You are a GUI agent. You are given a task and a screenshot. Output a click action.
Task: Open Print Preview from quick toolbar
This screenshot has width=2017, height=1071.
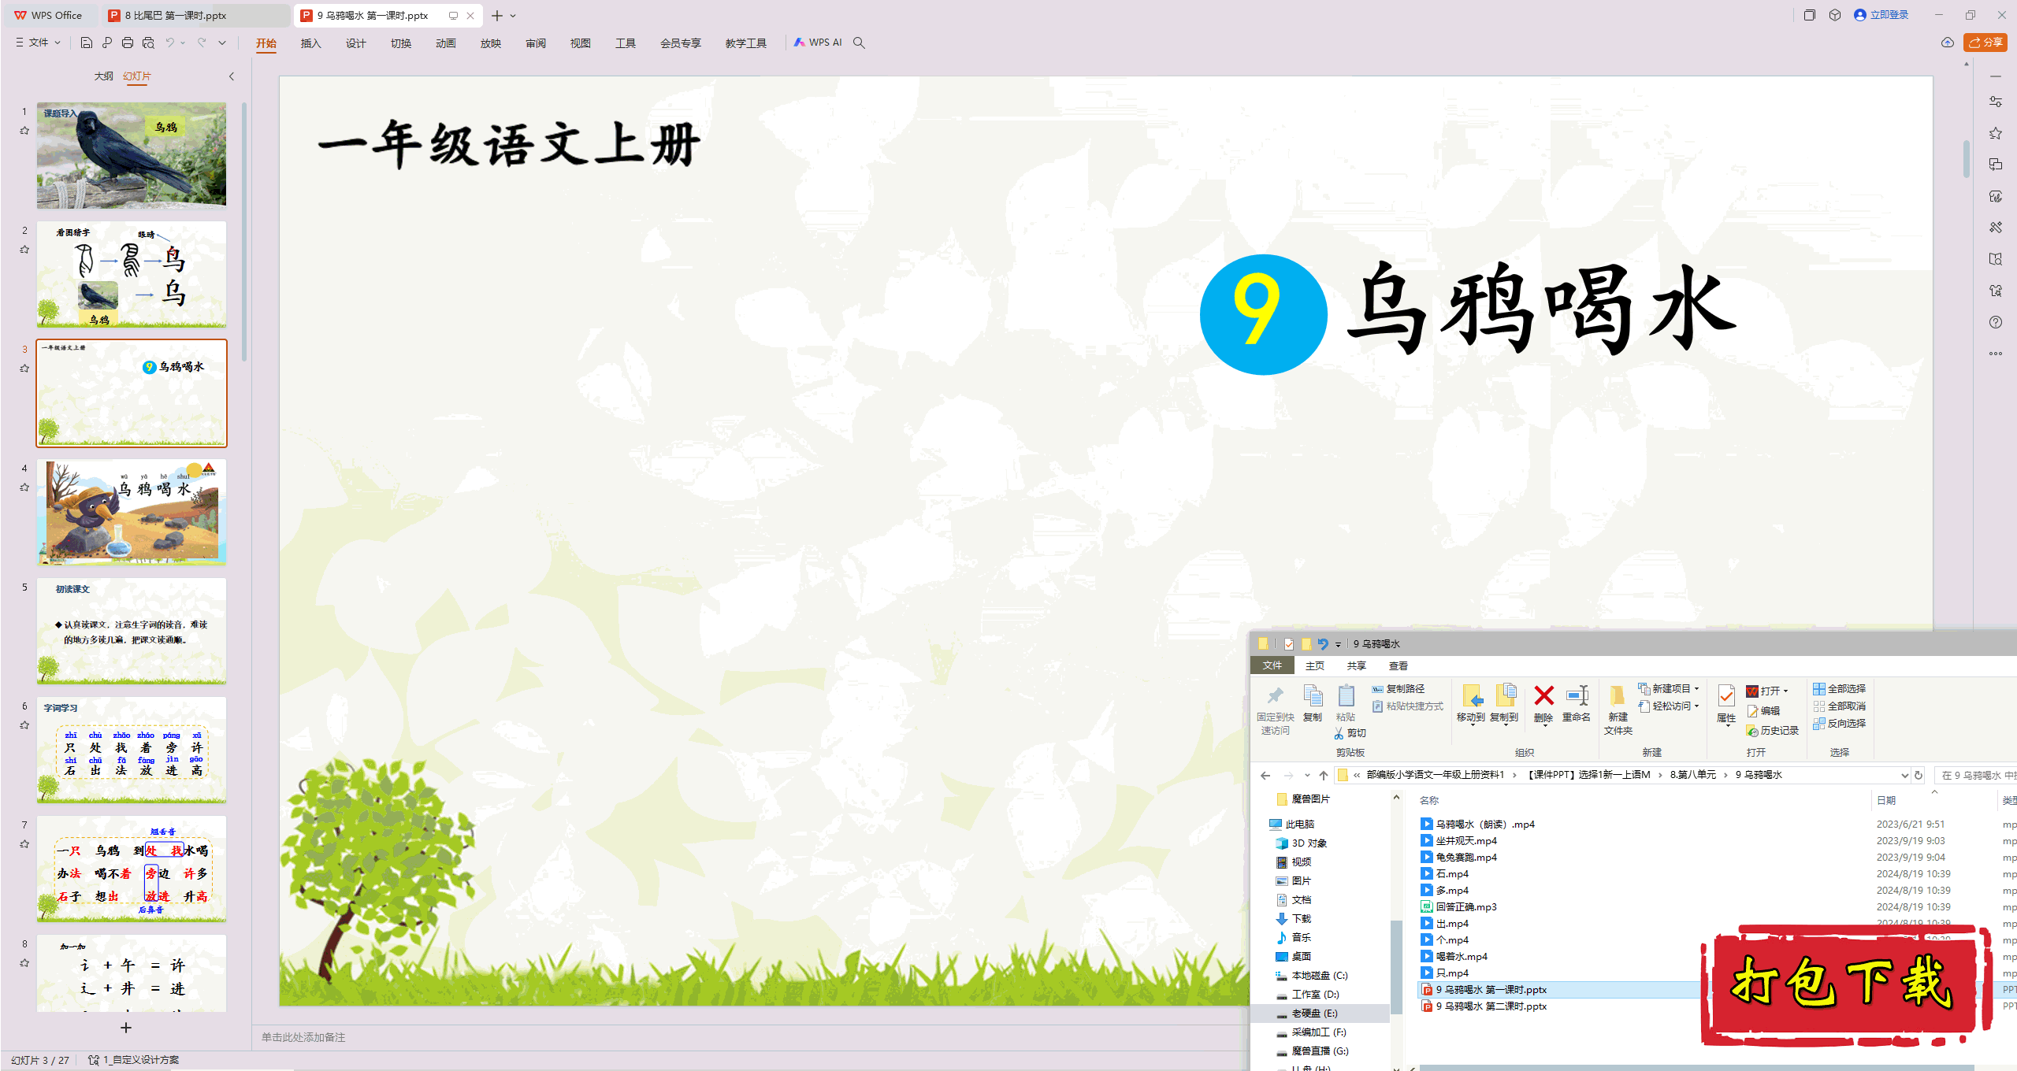148,43
